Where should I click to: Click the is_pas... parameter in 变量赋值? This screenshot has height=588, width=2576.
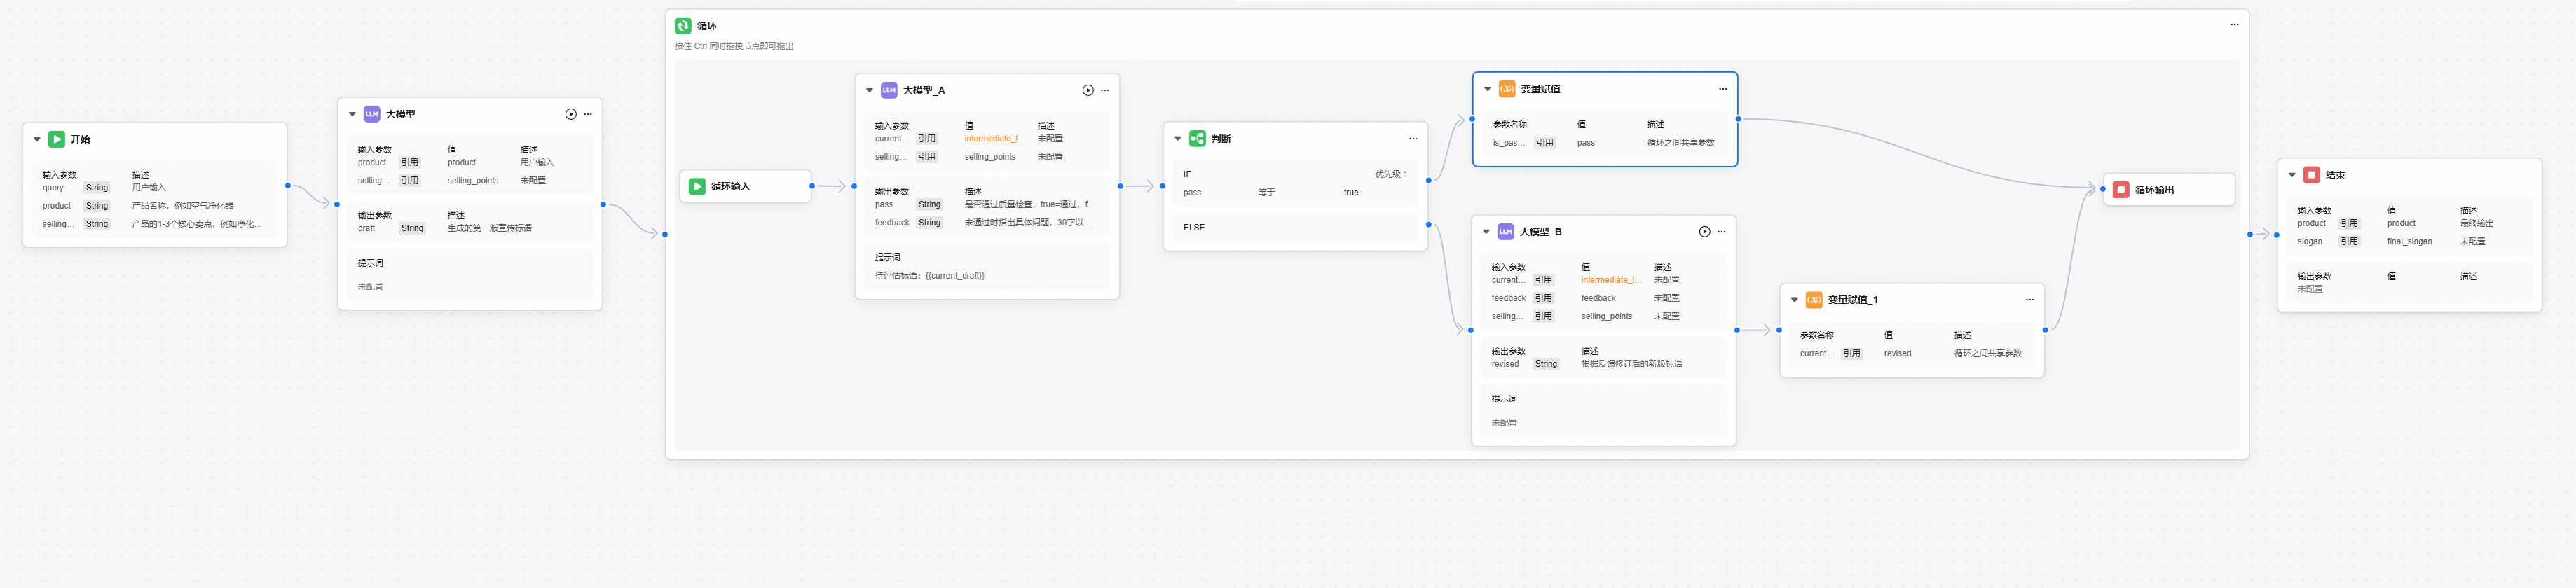point(1508,143)
